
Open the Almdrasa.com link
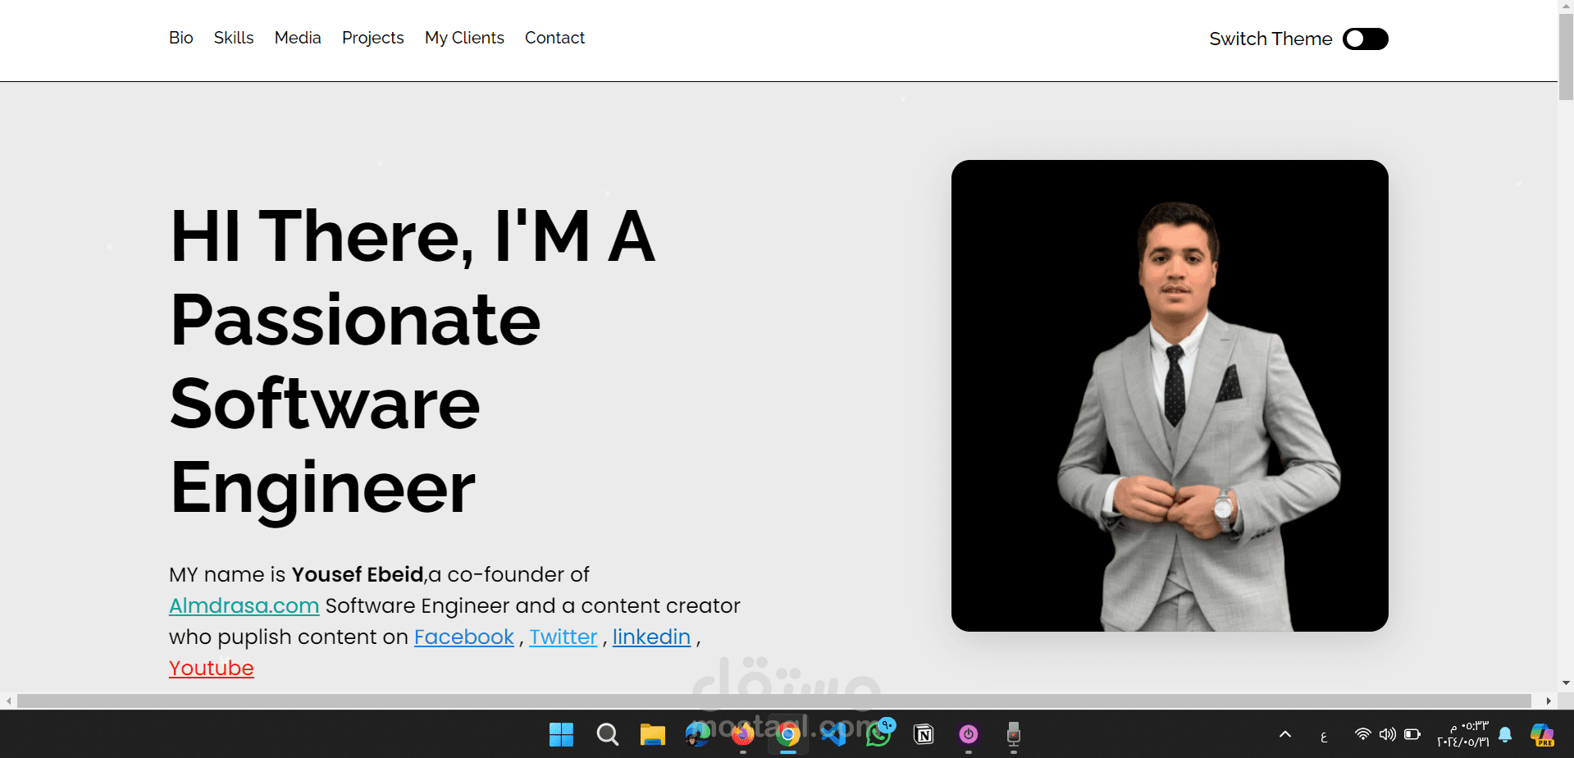point(244,605)
